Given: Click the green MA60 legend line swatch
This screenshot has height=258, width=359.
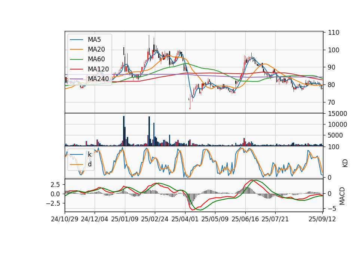Looking at the screenshot, I should (x=76, y=59).
